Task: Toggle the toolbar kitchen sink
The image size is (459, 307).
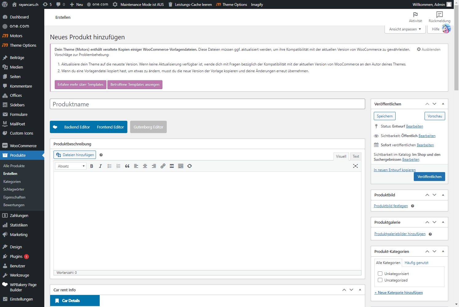Action: tap(181, 166)
